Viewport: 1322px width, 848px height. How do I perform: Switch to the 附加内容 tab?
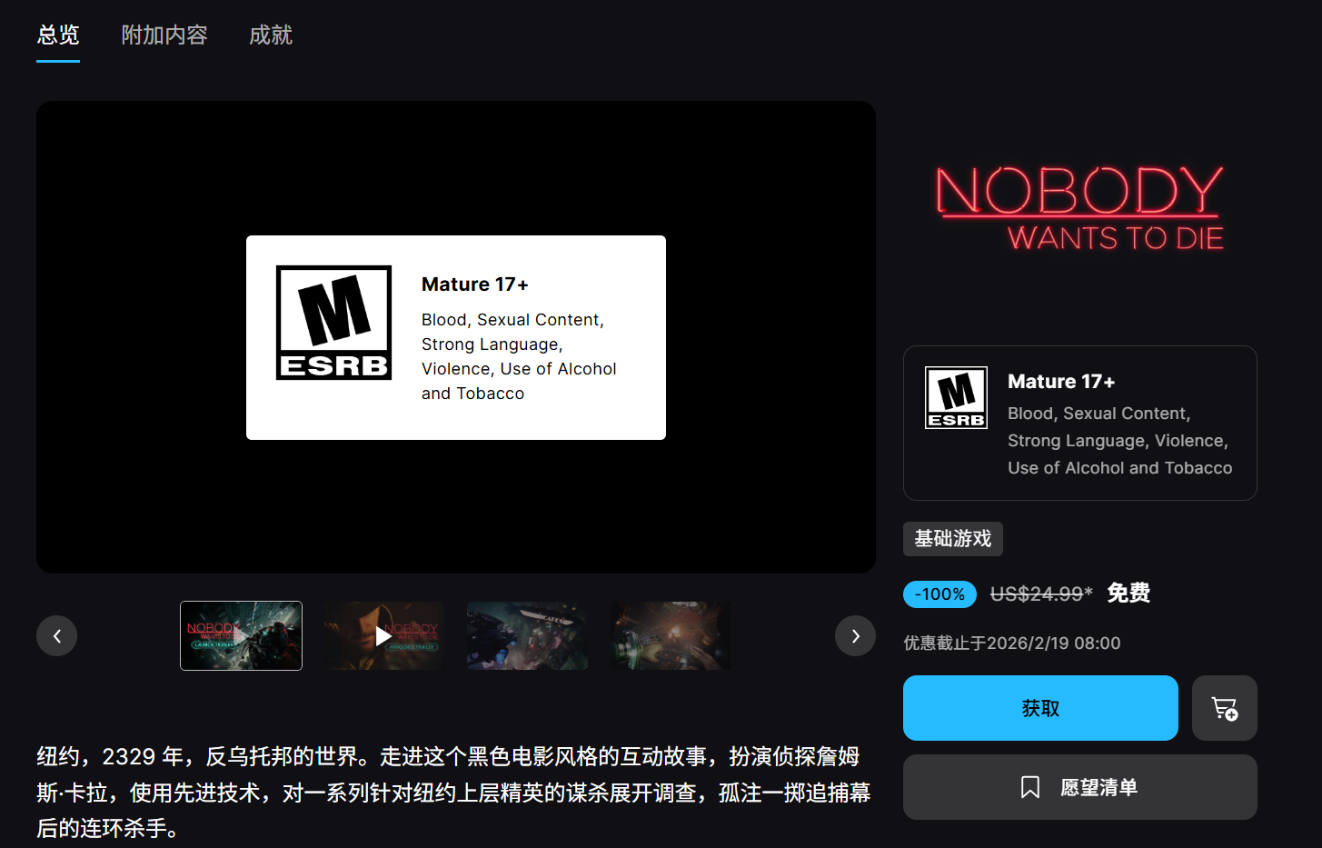164,35
